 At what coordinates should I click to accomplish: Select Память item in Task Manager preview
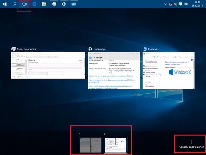coord(18,65)
